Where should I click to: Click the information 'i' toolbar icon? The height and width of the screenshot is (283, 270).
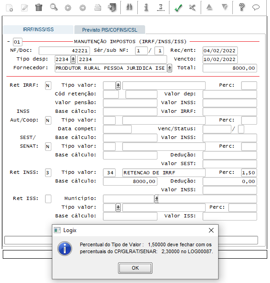(x=146, y=8)
